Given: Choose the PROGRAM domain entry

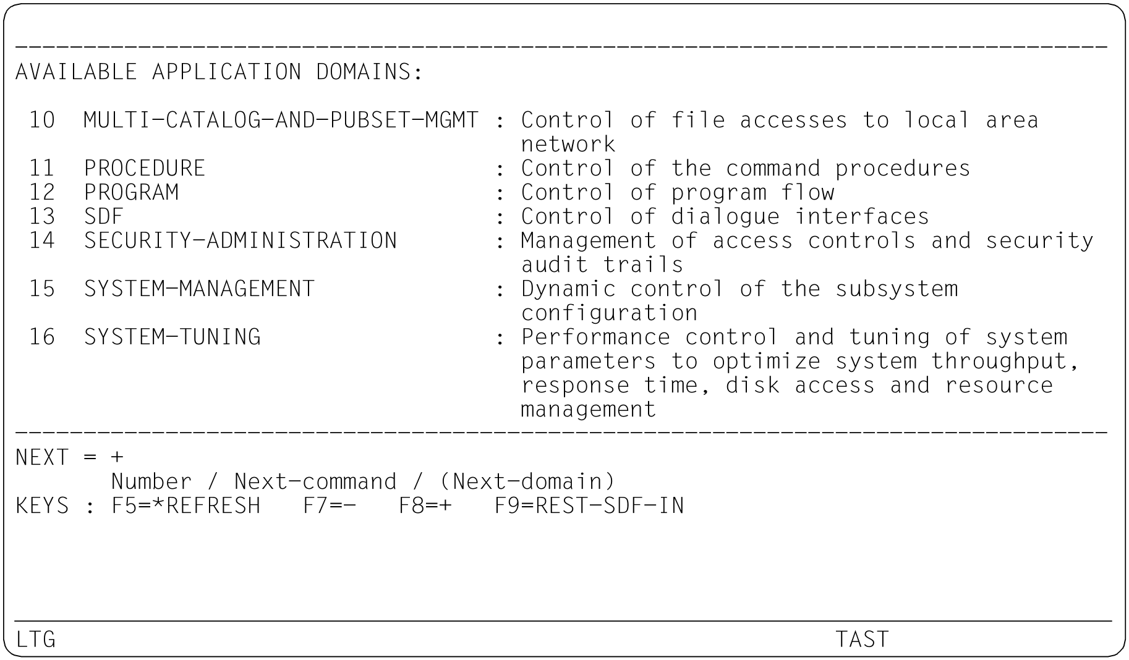Looking at the screenshot, I should tap(131, 192).
